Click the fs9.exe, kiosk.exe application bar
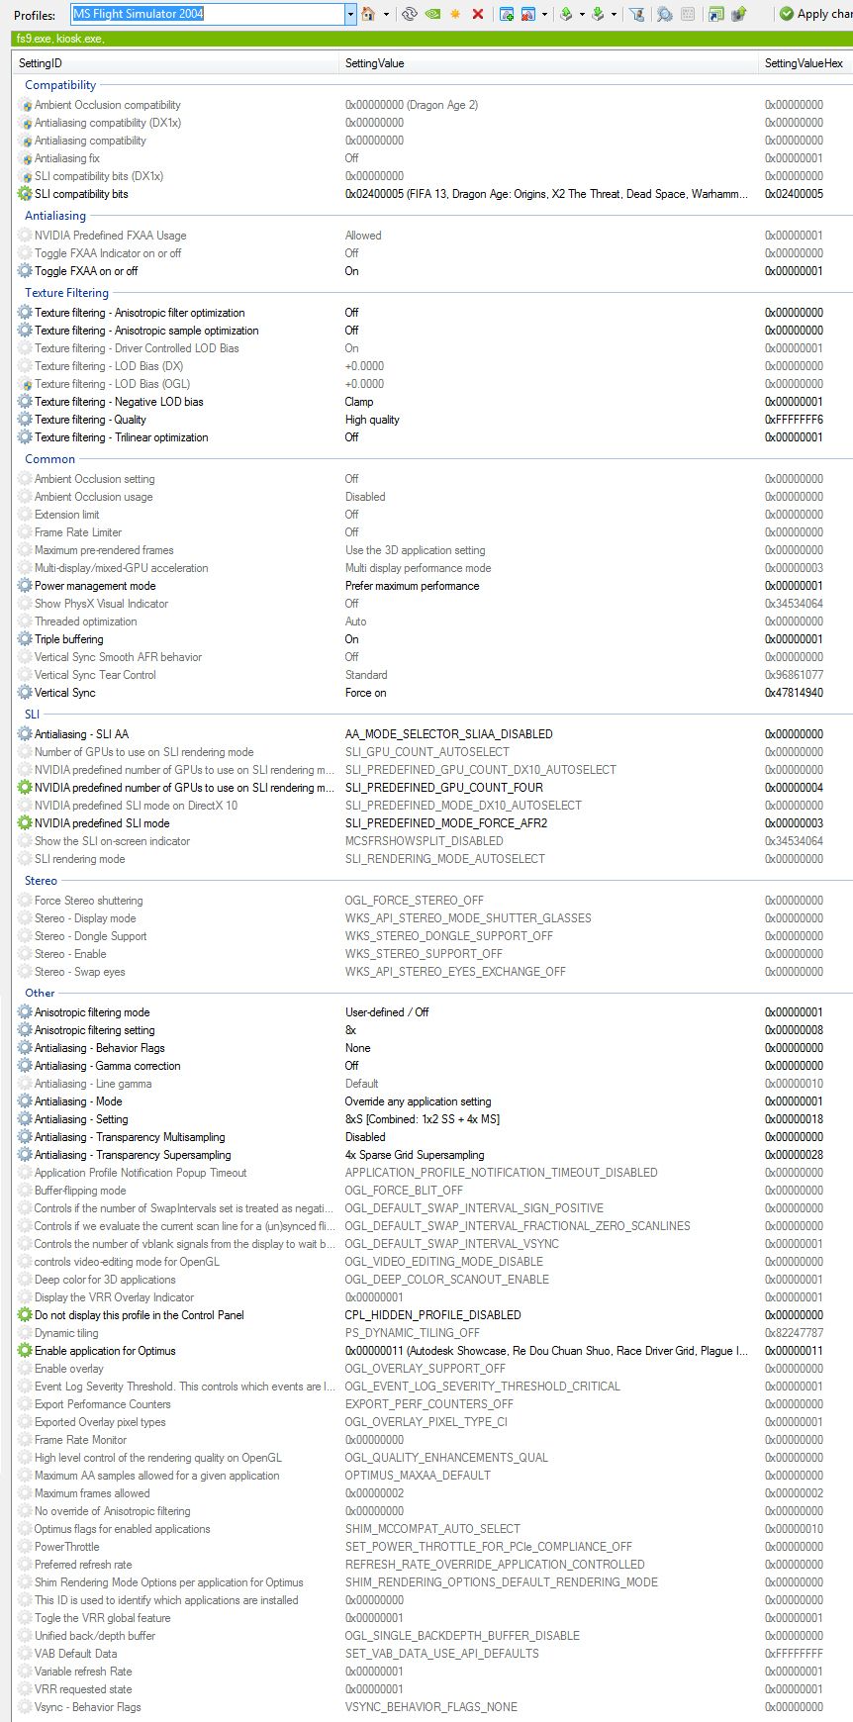Image resolution: width=853 pixels, height=1722 pixels. coord(432,39)
